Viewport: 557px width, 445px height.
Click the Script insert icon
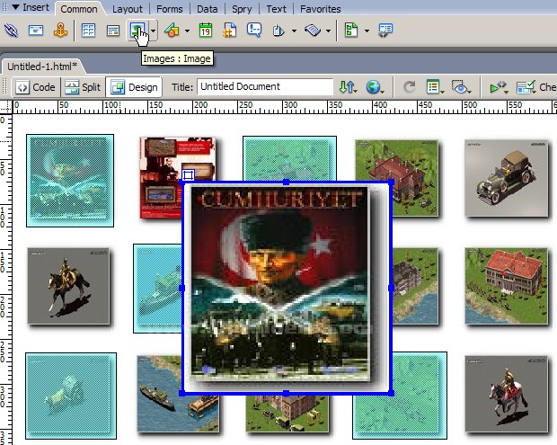(313, 31)
